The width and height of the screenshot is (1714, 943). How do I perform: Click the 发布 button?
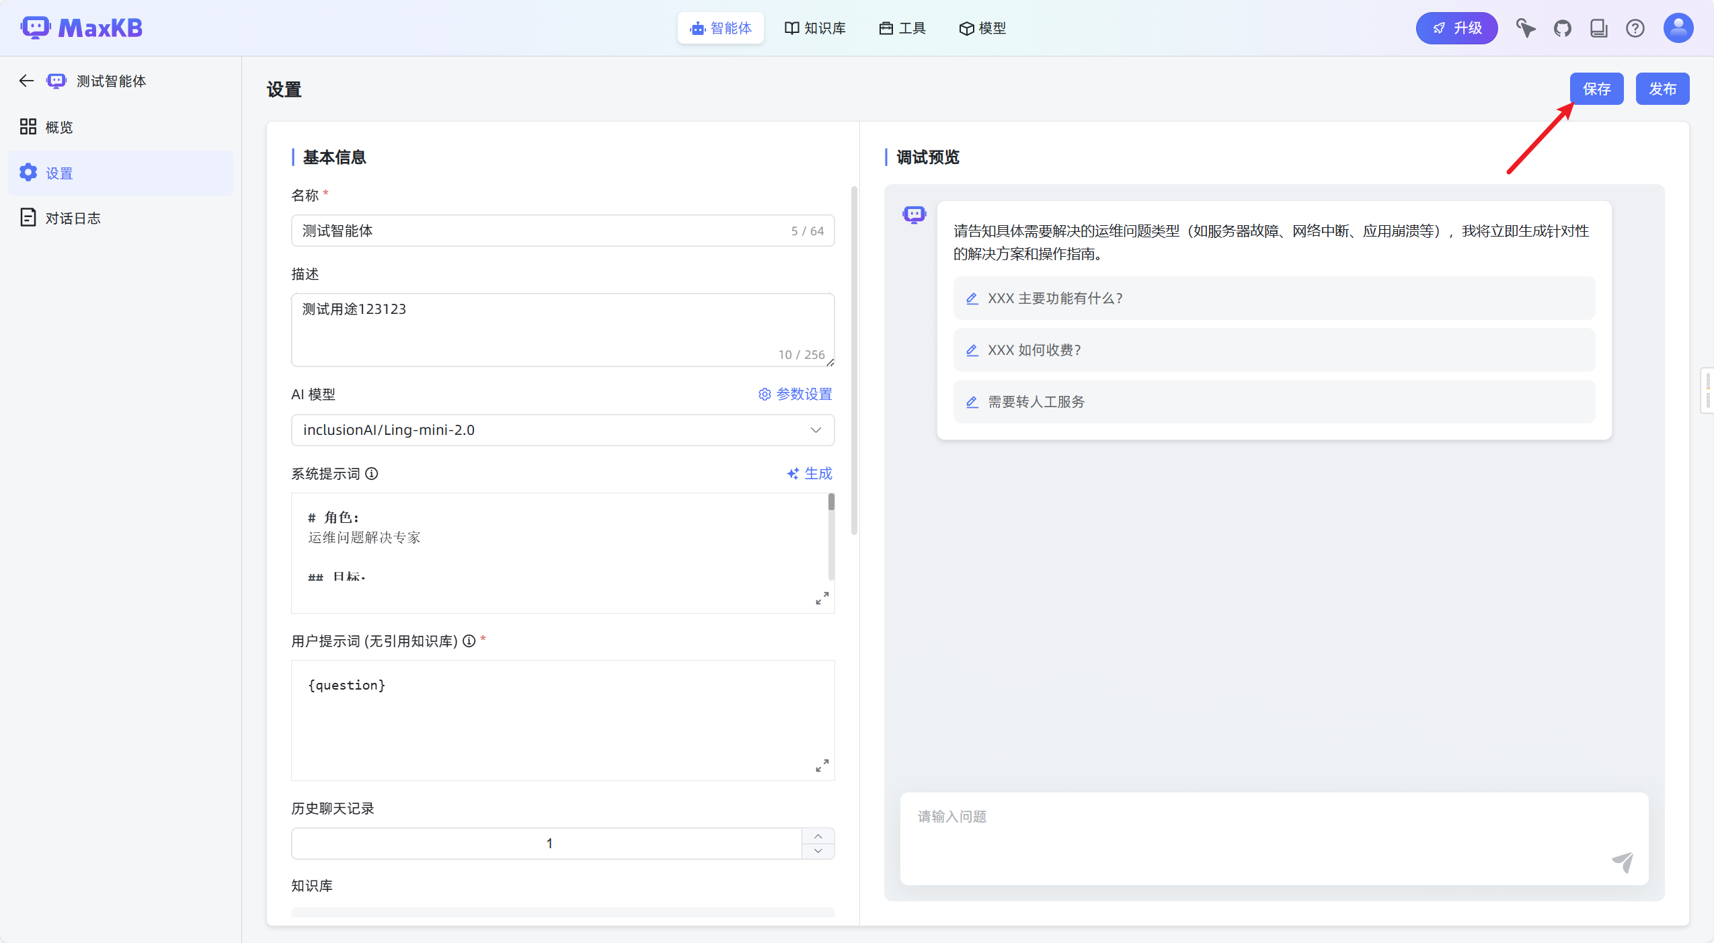(1662, 89)
